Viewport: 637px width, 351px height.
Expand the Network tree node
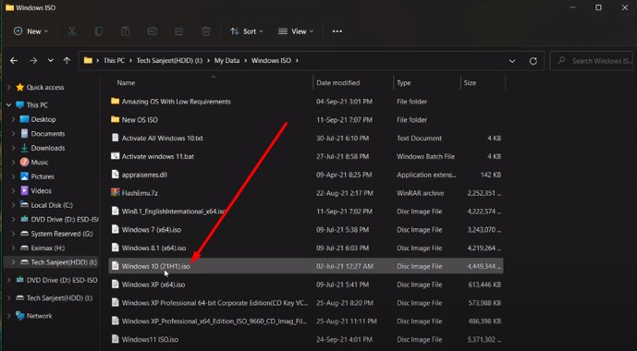[x=8, y=316]
